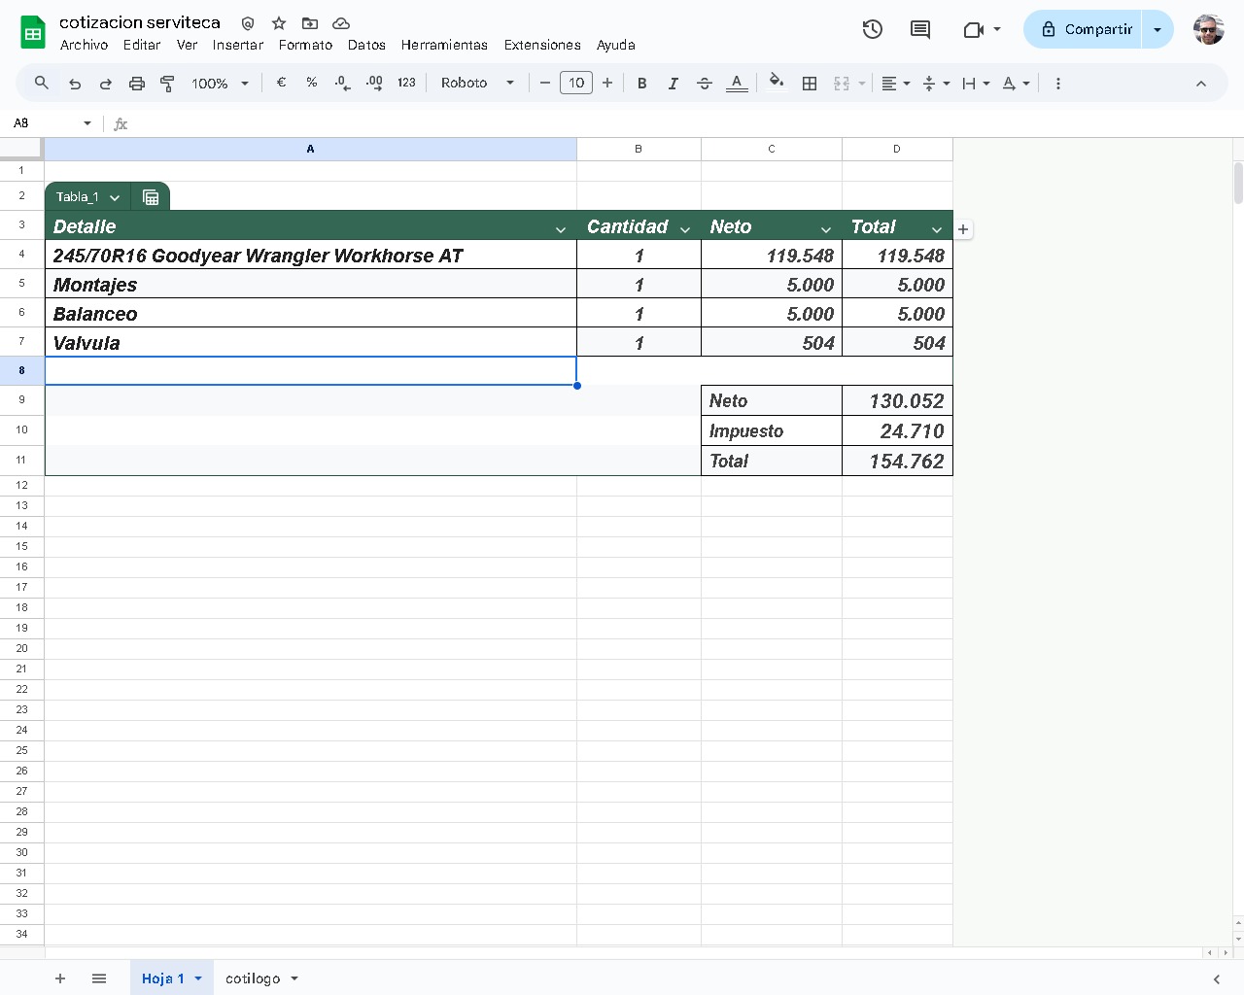
Task: Toggle italic formatting
Action: pos(673,84)
